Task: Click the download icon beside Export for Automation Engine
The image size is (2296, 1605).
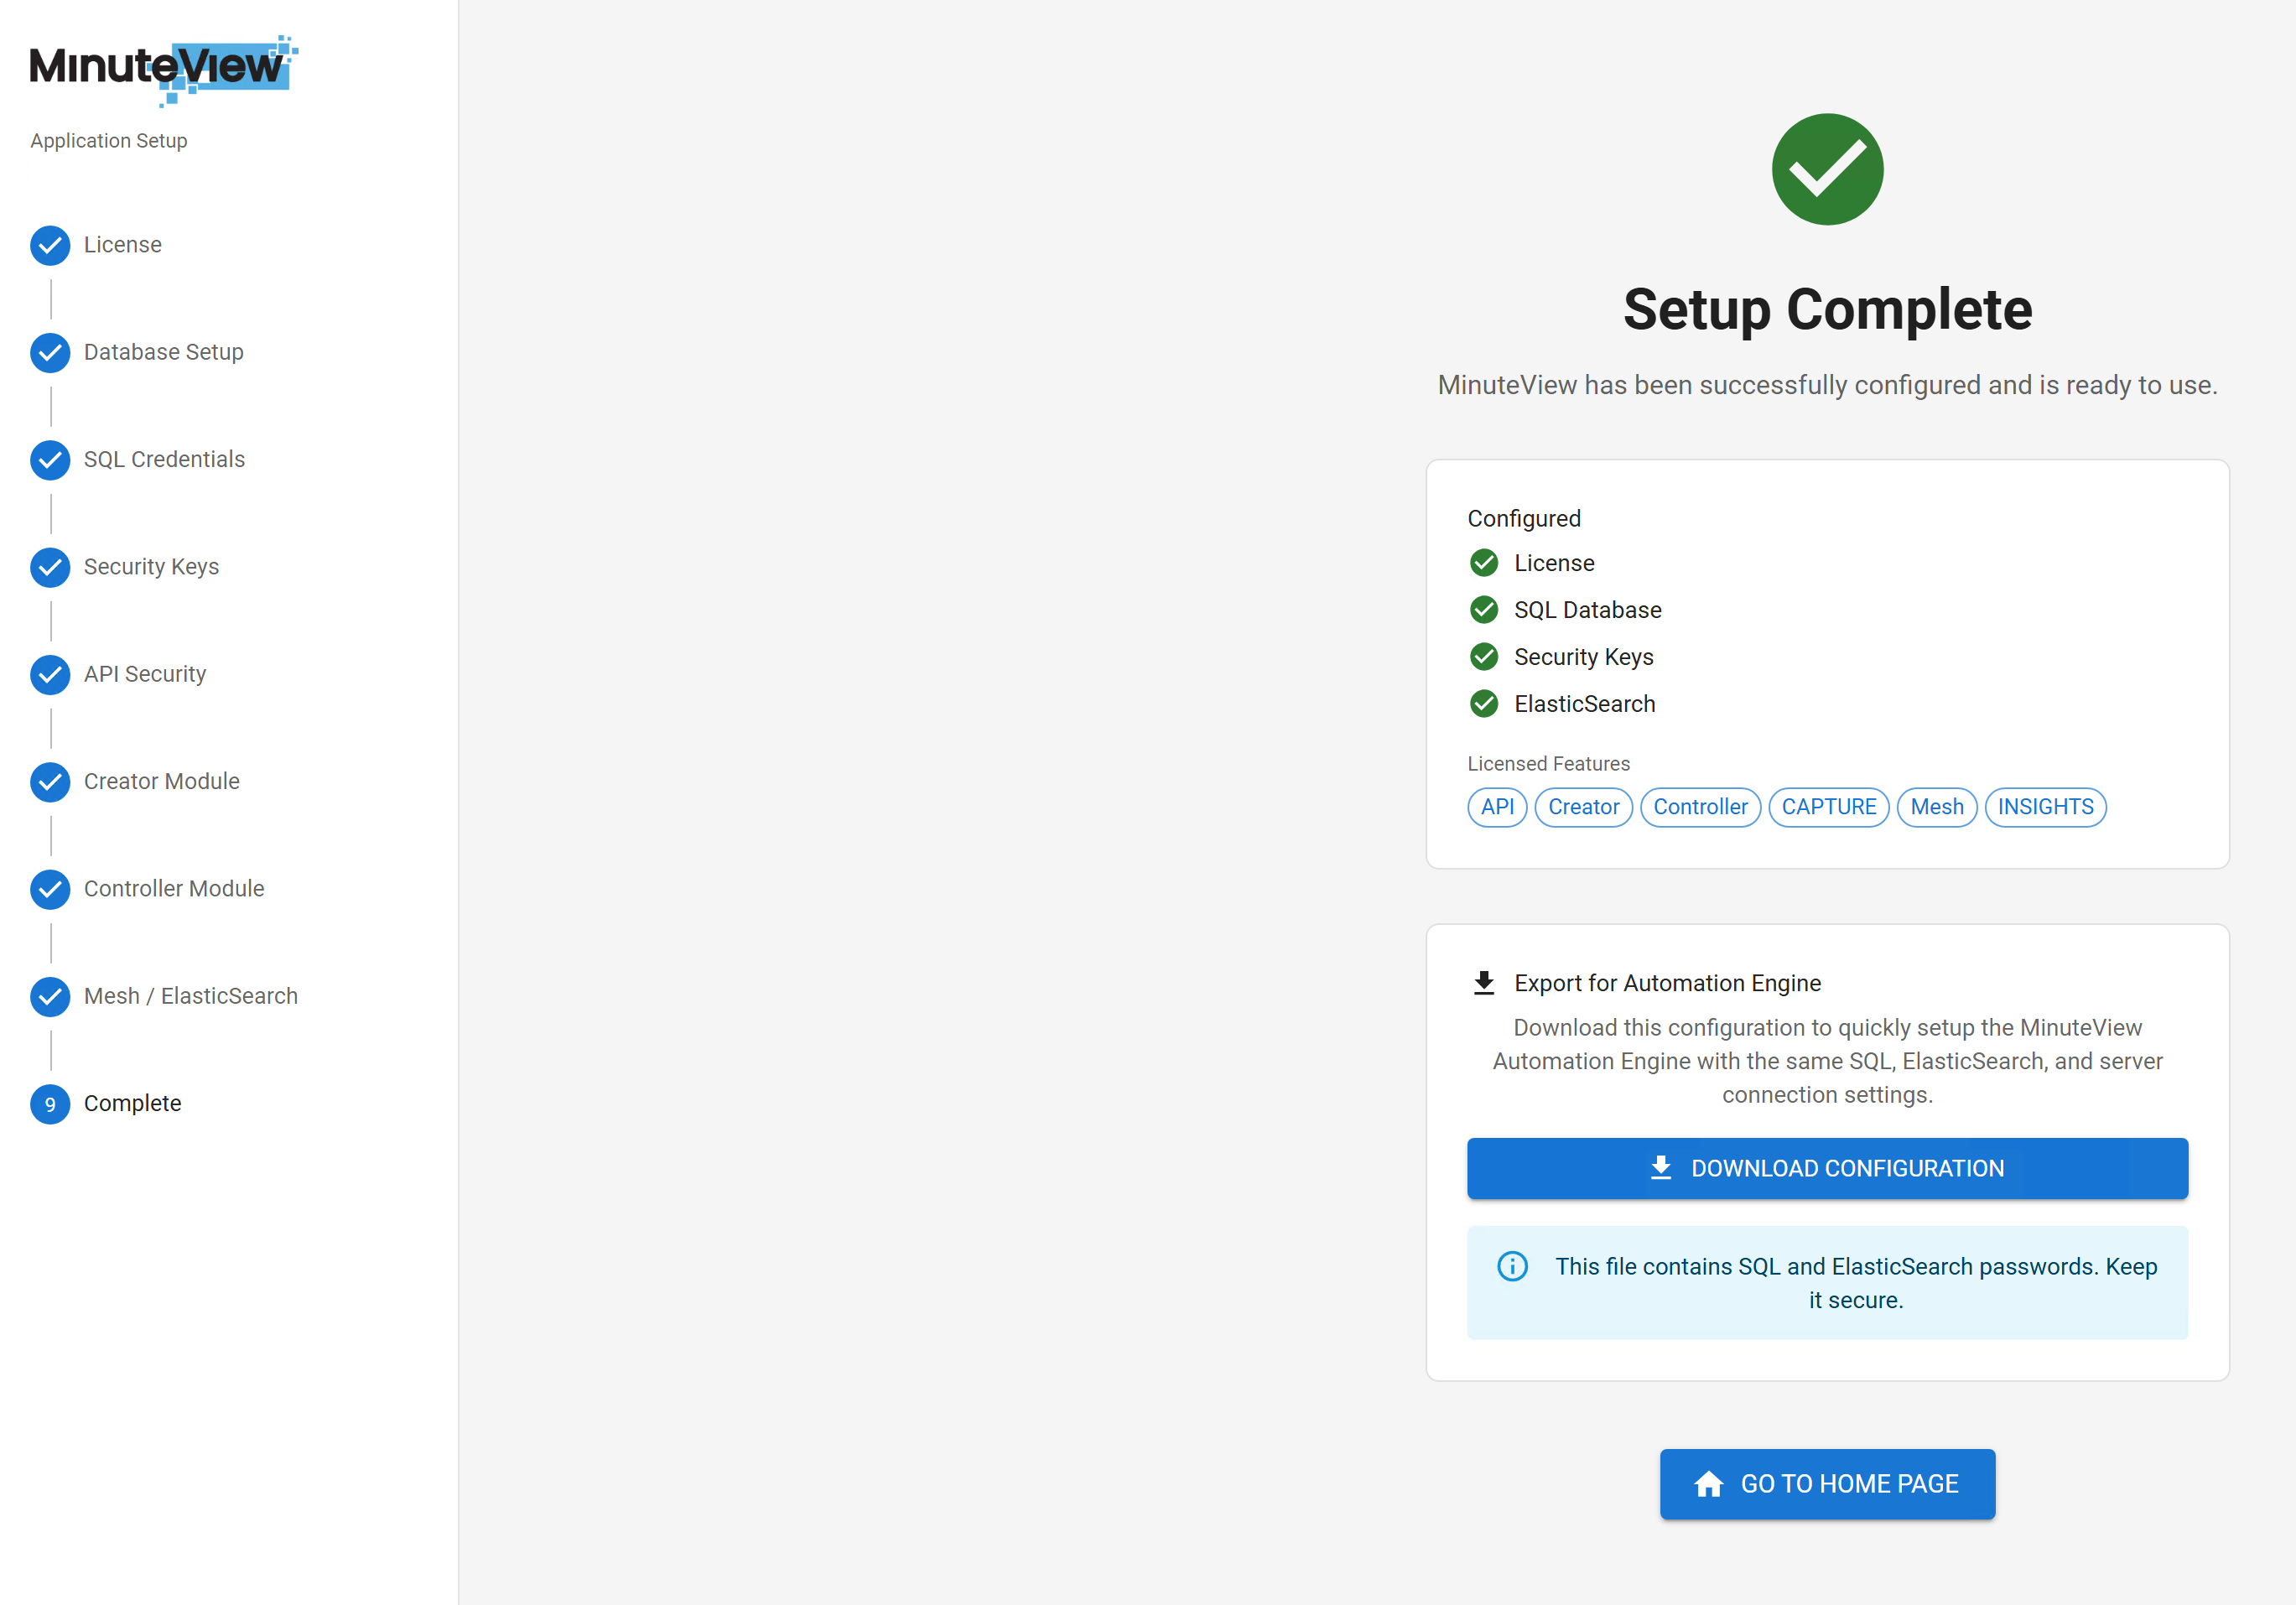Action: (x=1483, y=982)
